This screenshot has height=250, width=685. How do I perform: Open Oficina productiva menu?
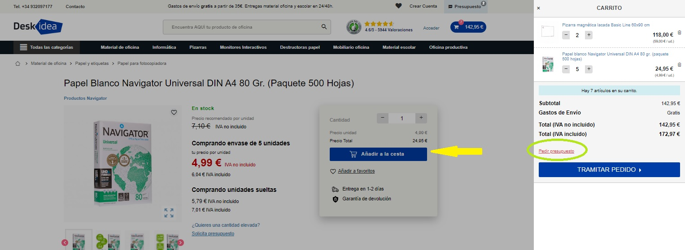click(448, 47)
